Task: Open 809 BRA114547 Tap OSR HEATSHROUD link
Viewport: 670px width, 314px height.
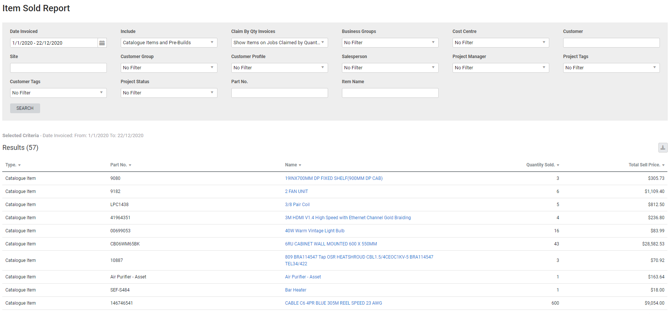Action: 359,260
